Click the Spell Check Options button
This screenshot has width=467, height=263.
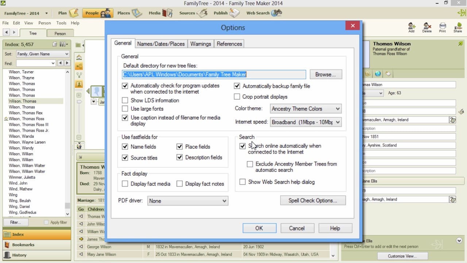pyautogui.click(x=313, y=201)
